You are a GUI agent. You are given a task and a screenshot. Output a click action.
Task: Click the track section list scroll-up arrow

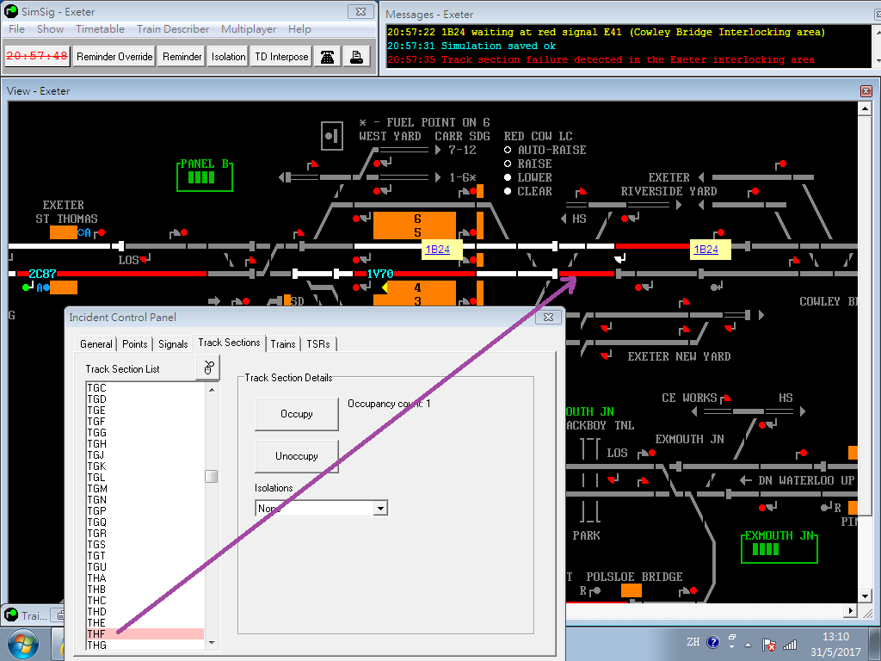point(212,390)
